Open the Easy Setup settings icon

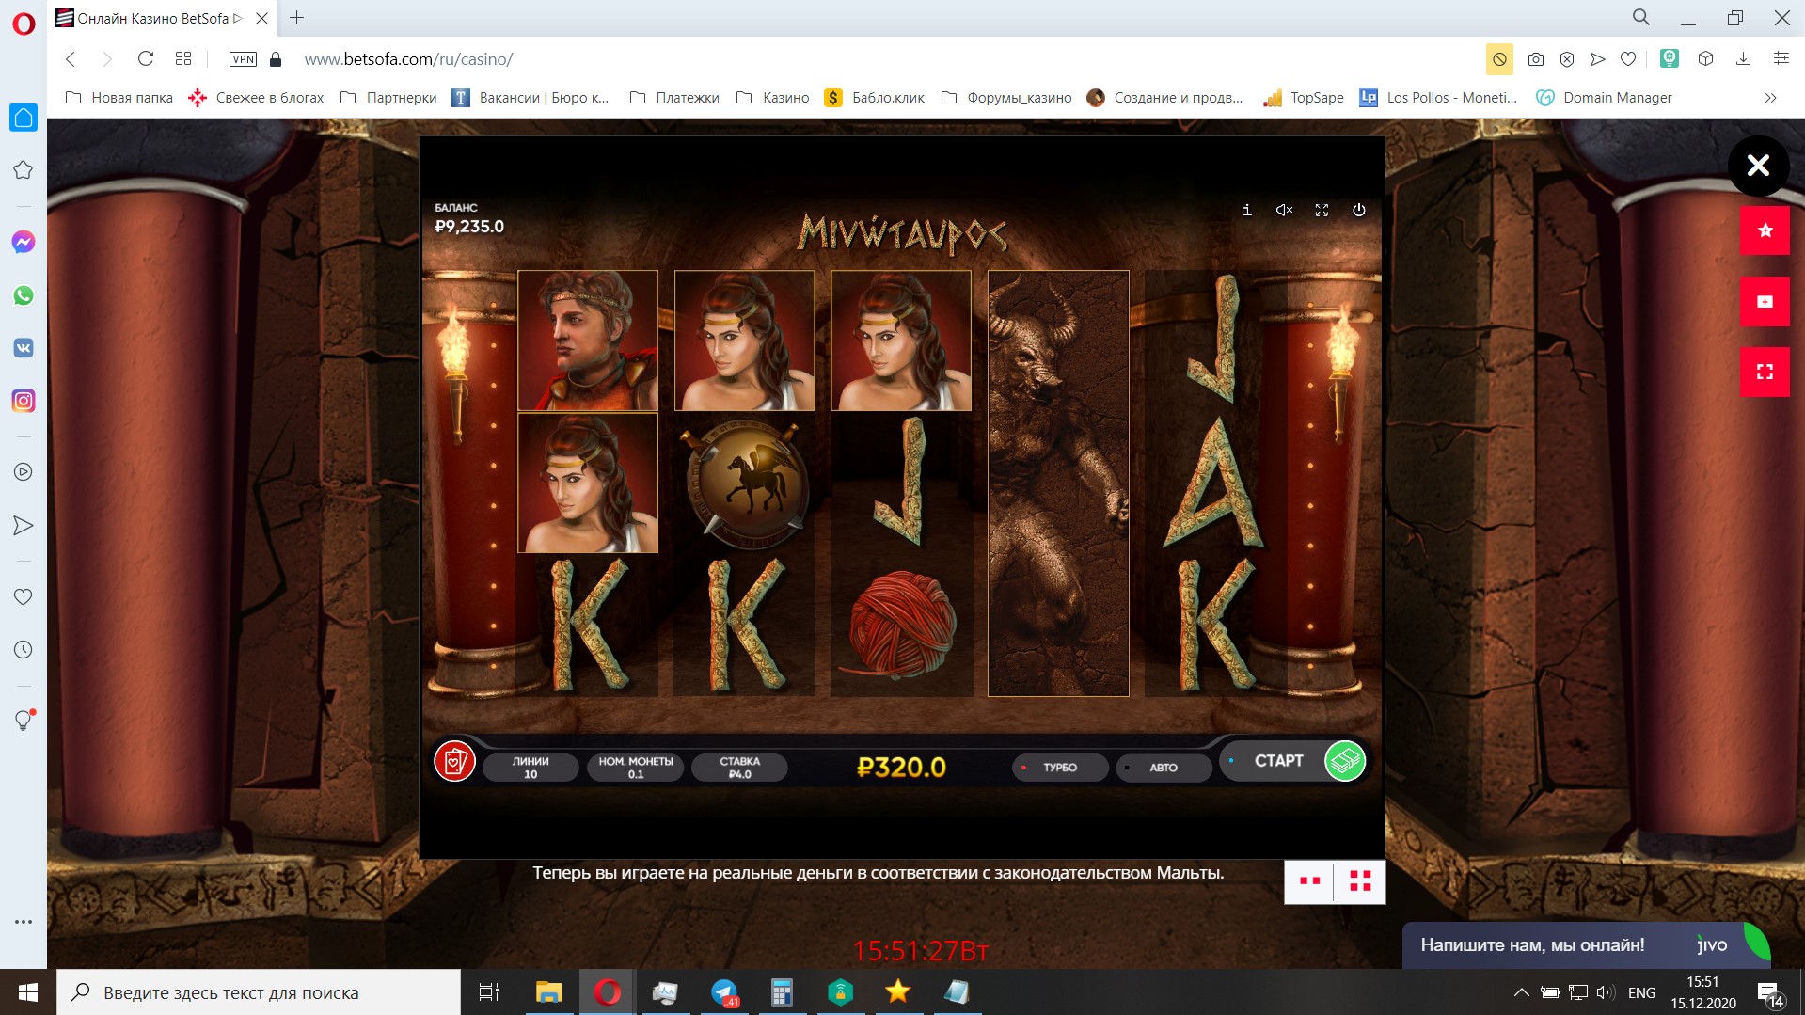(1781, 59)
